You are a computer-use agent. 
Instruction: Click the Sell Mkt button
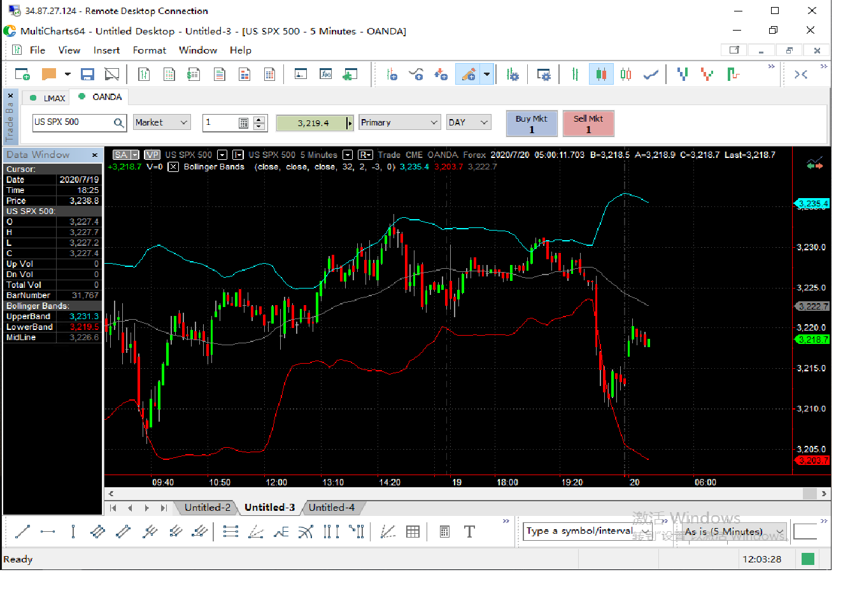(588, 124)
